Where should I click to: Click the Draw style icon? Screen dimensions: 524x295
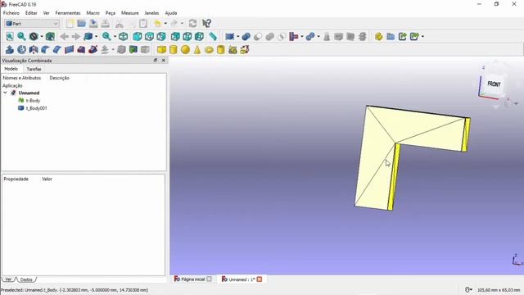[x=34, y=36]
